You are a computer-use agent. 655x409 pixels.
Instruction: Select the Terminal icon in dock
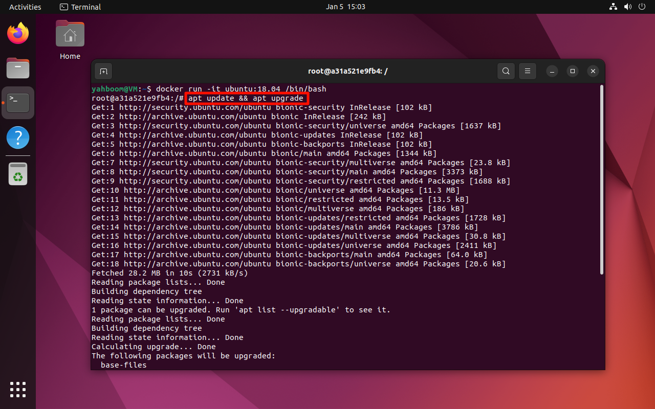pyautogui.click(x=18, y=103)
